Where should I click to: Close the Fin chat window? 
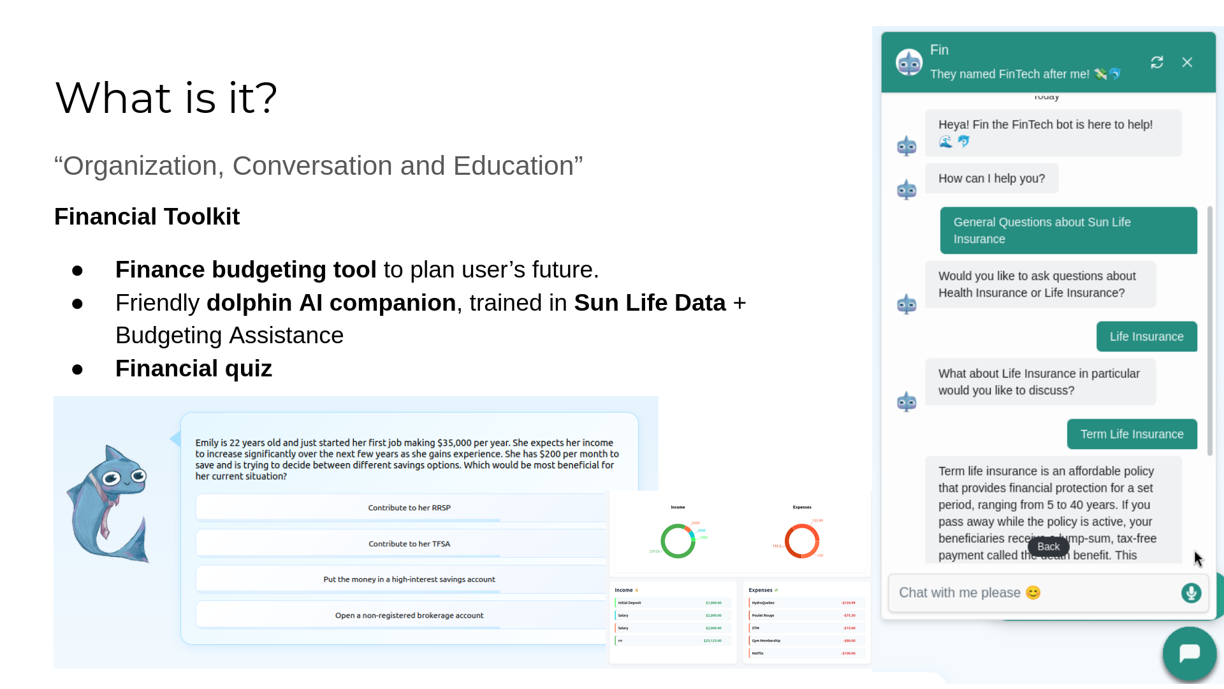(x=1187, y=62)
